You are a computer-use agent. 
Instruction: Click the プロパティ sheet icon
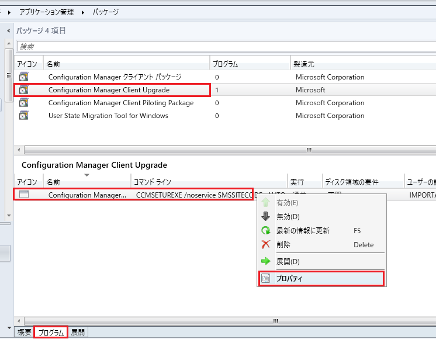265,278
